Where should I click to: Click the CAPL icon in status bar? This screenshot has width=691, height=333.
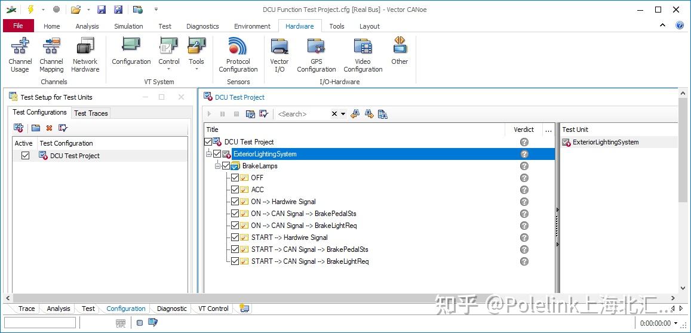click(121, 323)
